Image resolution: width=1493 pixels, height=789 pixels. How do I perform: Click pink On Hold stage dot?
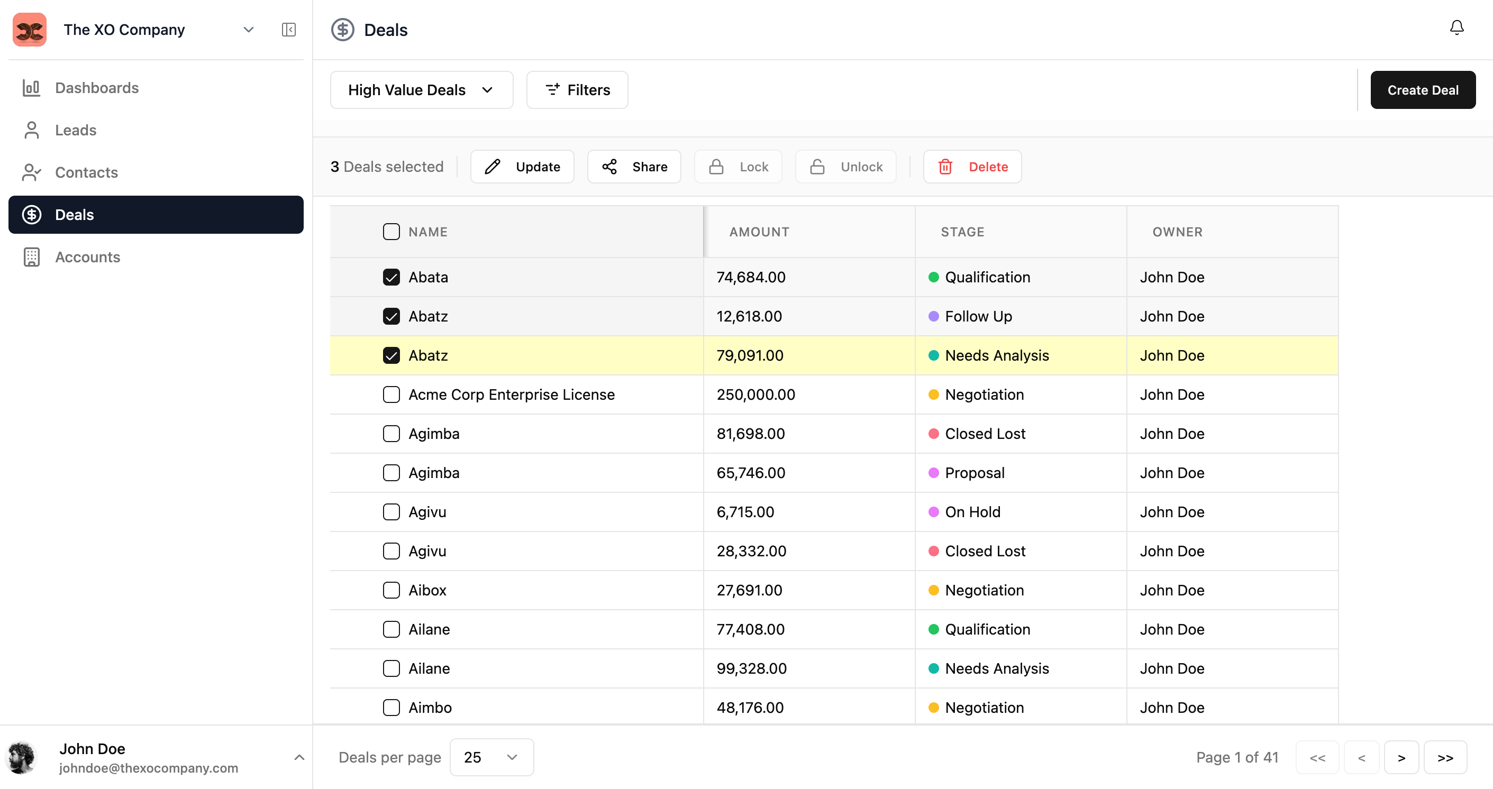pyautogui.click(x=933, y=511)
